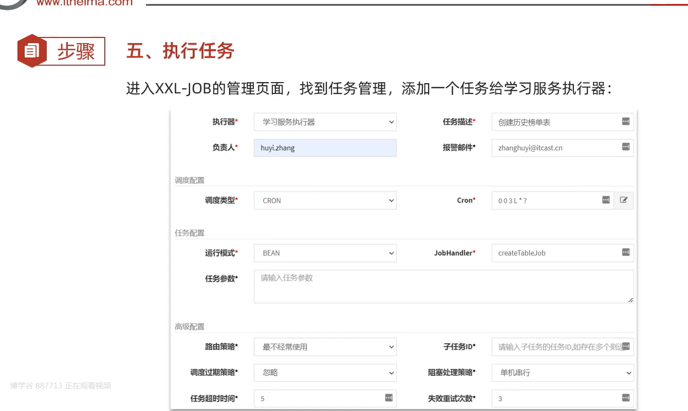Click the 路由策略 field label
Viewport: 688px width, 411px height.
221,346
